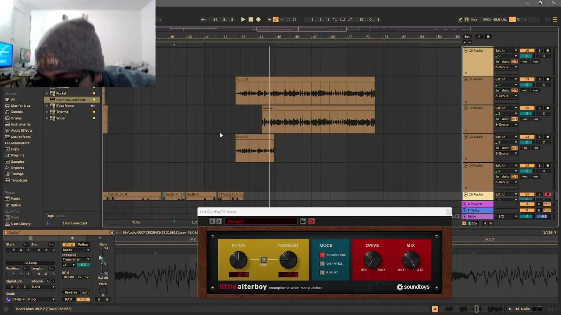Enable MIDI map mode
561x315 pixels.
pos(487,19)
